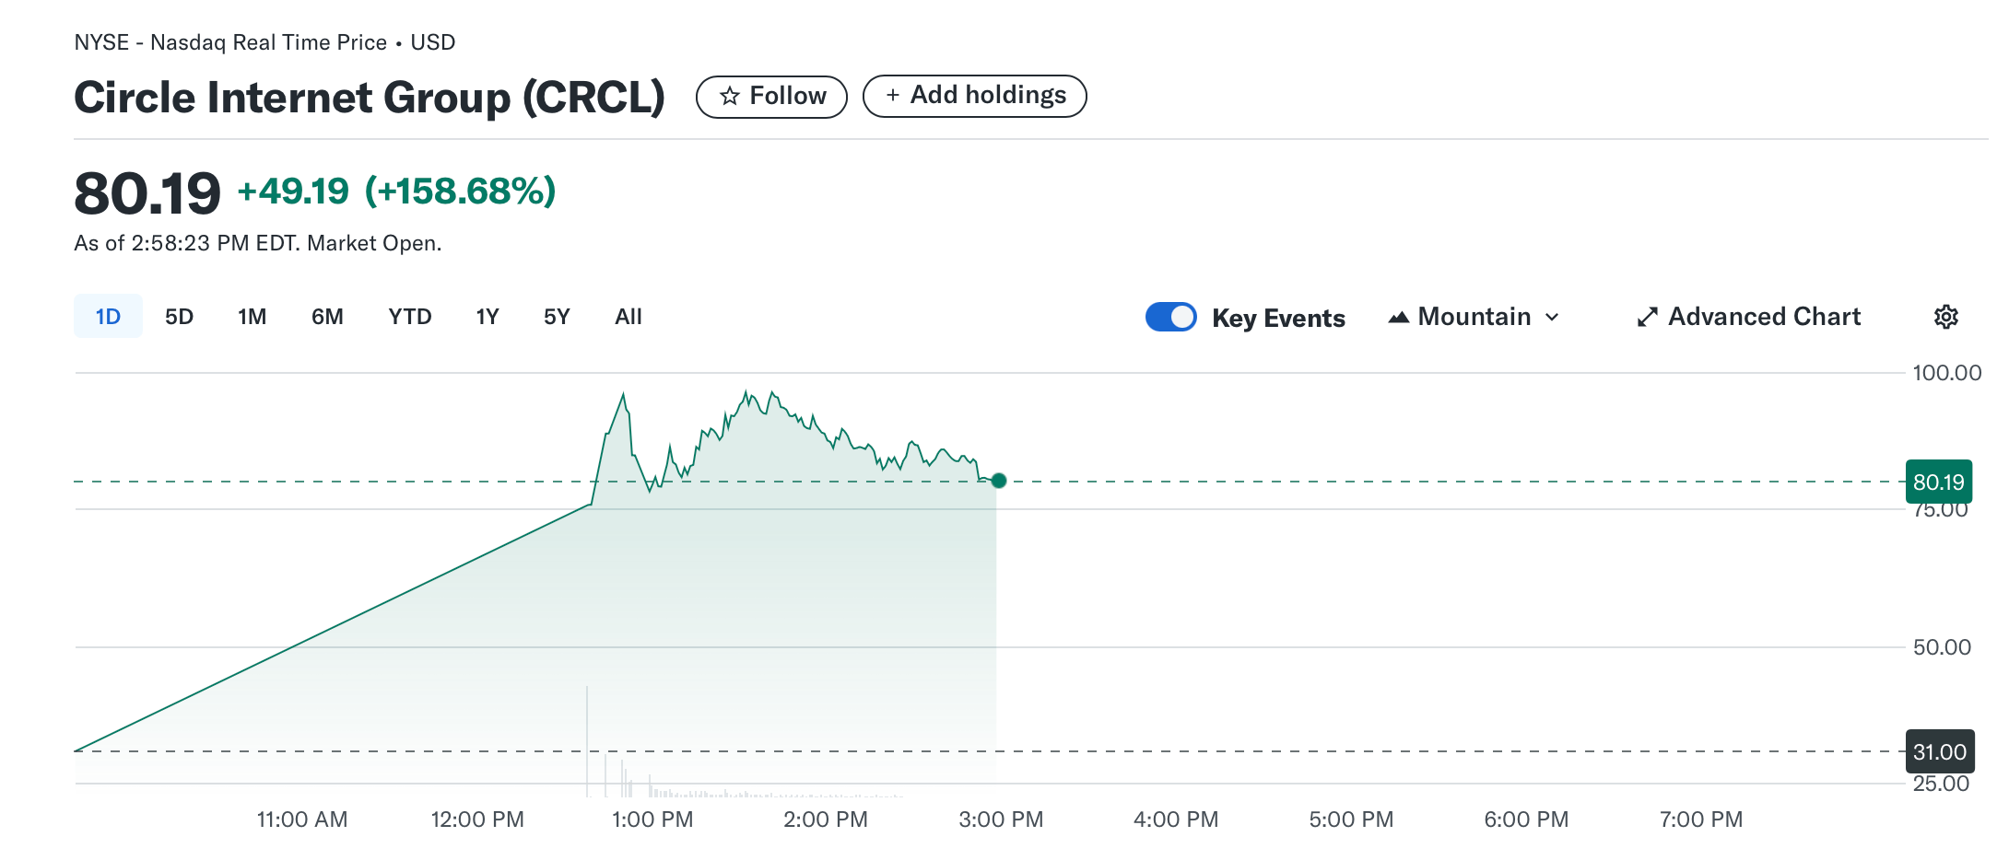Viewport: 2009px width, 860px height.
Task: Select the 1M chart range
Action: 252,317
